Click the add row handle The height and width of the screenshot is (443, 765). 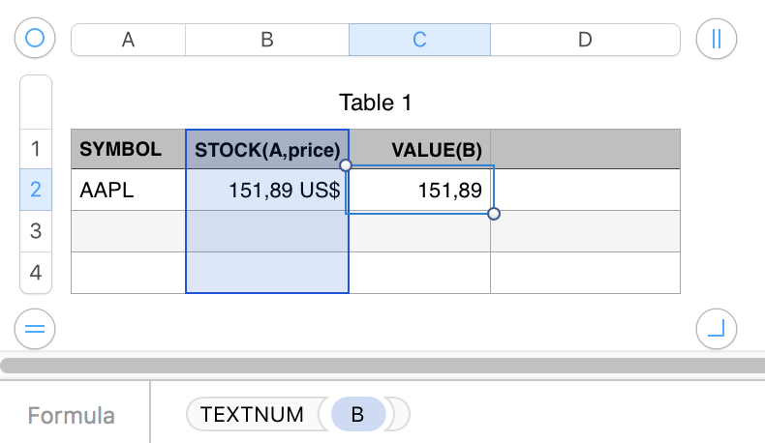(36, 329)
